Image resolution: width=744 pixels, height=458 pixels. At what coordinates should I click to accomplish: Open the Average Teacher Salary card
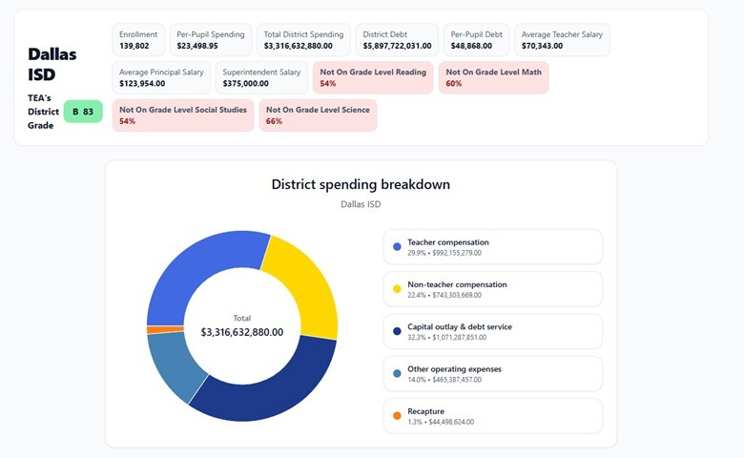coord(562,40)
